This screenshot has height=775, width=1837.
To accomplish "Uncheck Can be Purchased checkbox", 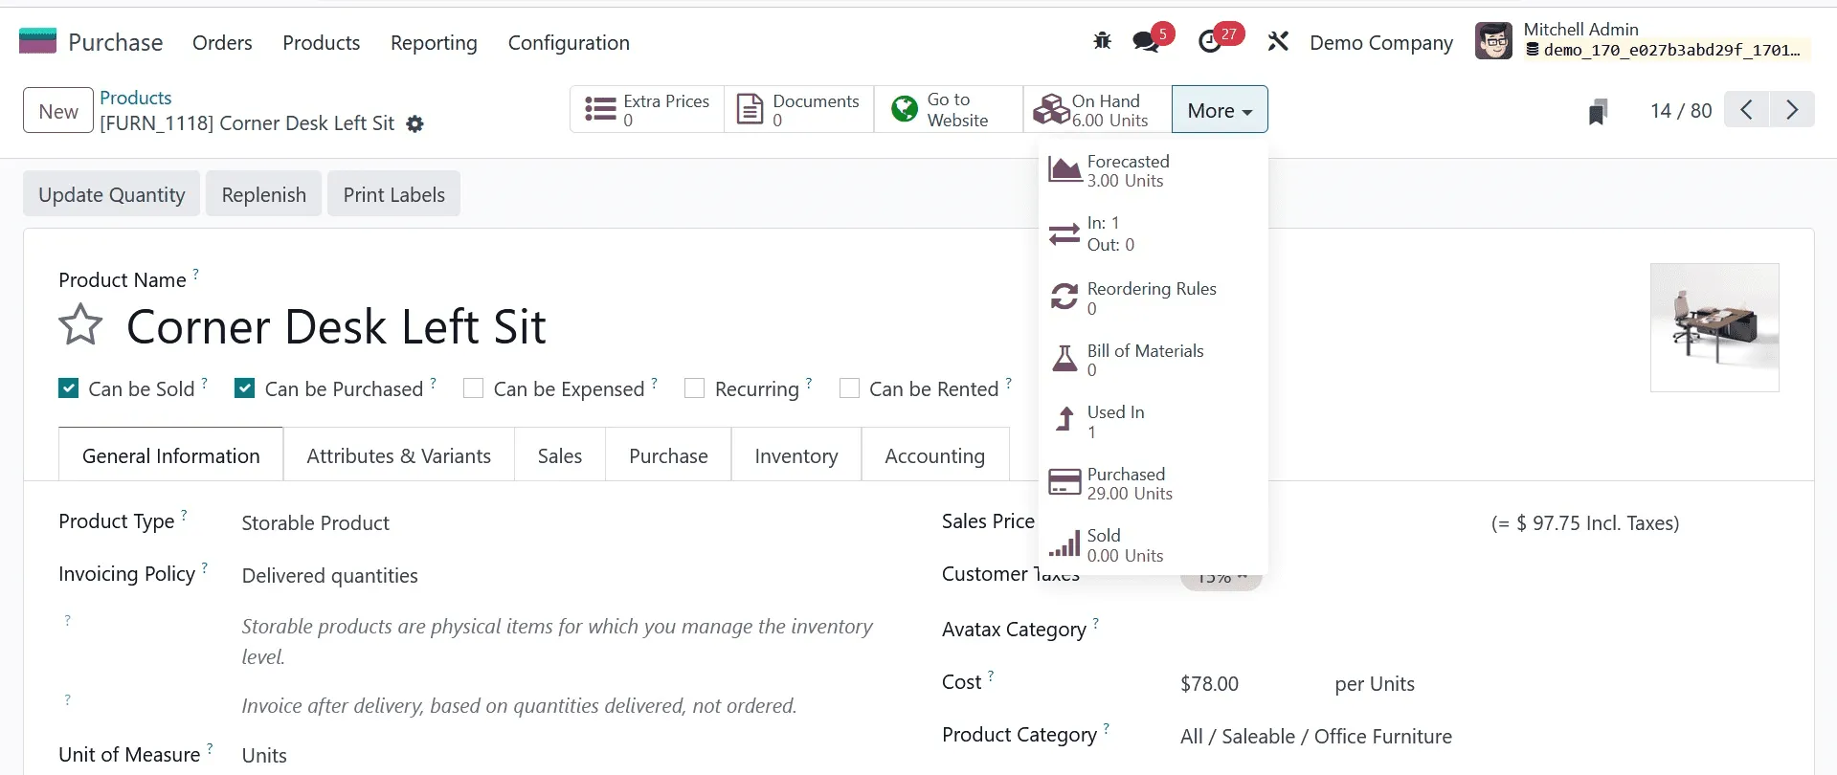I will (x=244, y=387).
